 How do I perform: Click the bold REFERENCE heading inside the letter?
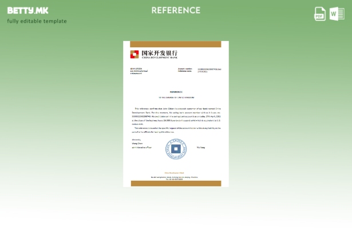click(176, 92)
